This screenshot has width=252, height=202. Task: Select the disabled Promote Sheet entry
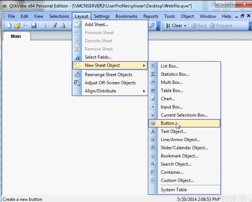click(x=110, y=33)
